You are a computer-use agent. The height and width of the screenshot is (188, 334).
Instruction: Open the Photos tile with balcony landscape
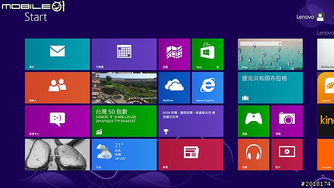[124, 88]
